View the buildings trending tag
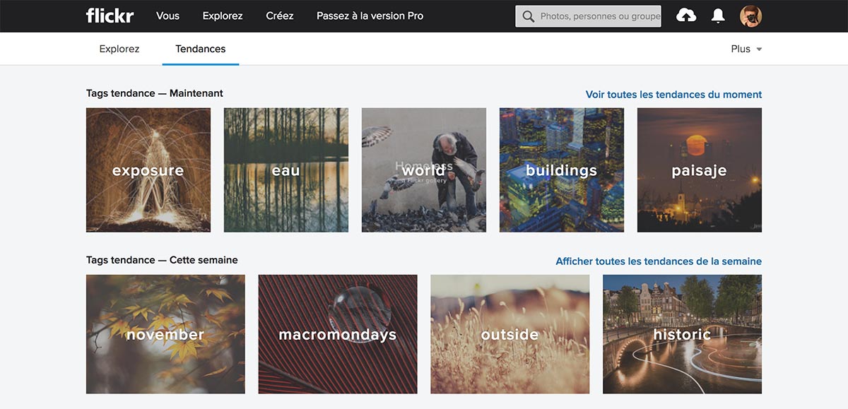This screenshot has width=848, height=409. [561, 170]
